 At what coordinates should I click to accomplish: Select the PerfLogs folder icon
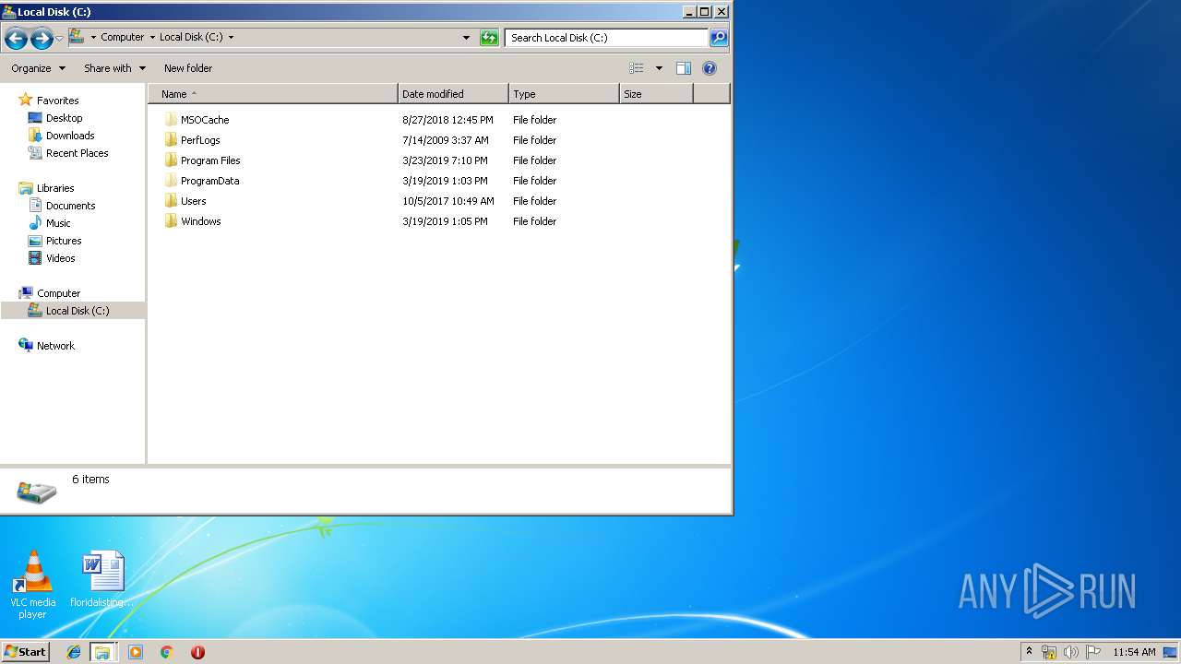tap(171, 140)
